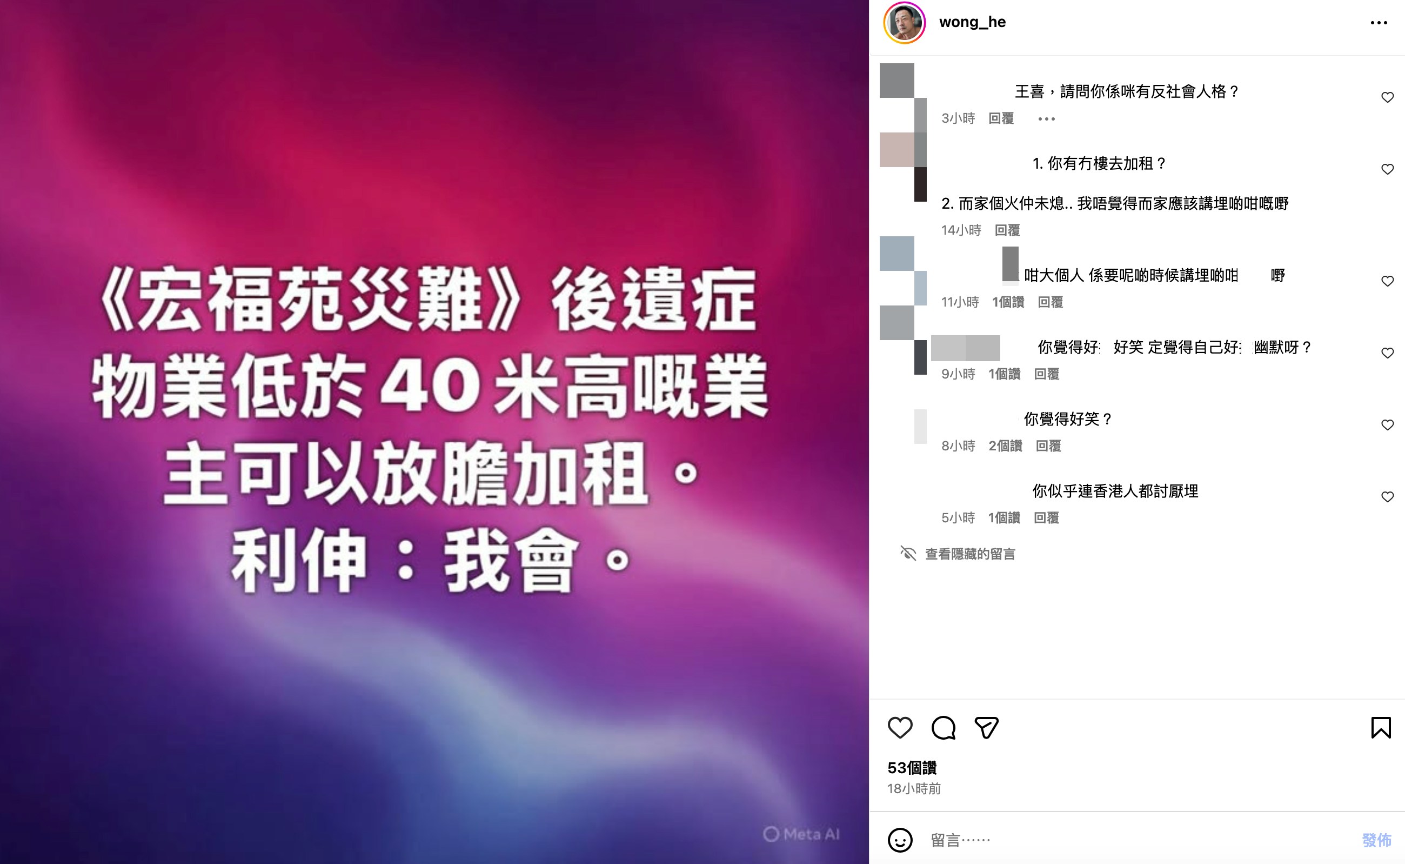
Task: Open wong_he profile picture story
Action: tap(904, 23)
